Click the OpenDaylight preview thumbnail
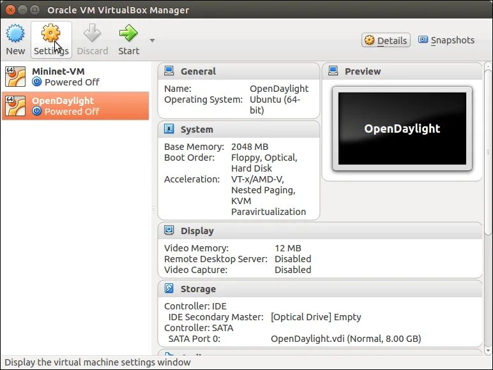 [x=402, y=128]
